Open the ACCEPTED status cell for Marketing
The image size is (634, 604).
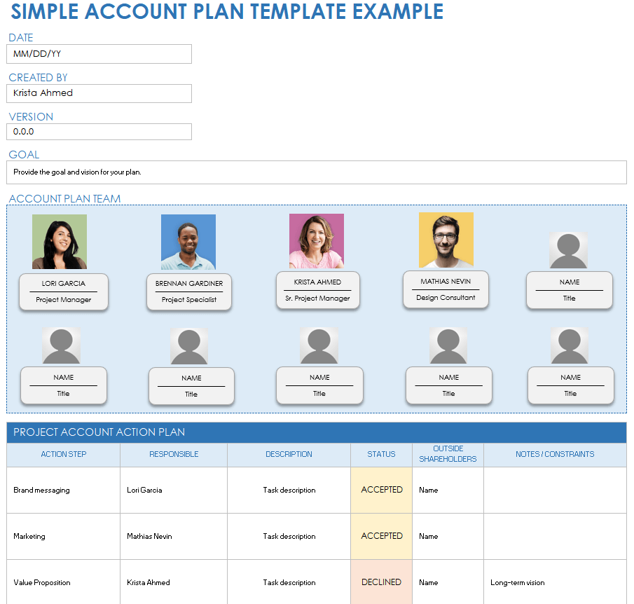tap(381, 536)
